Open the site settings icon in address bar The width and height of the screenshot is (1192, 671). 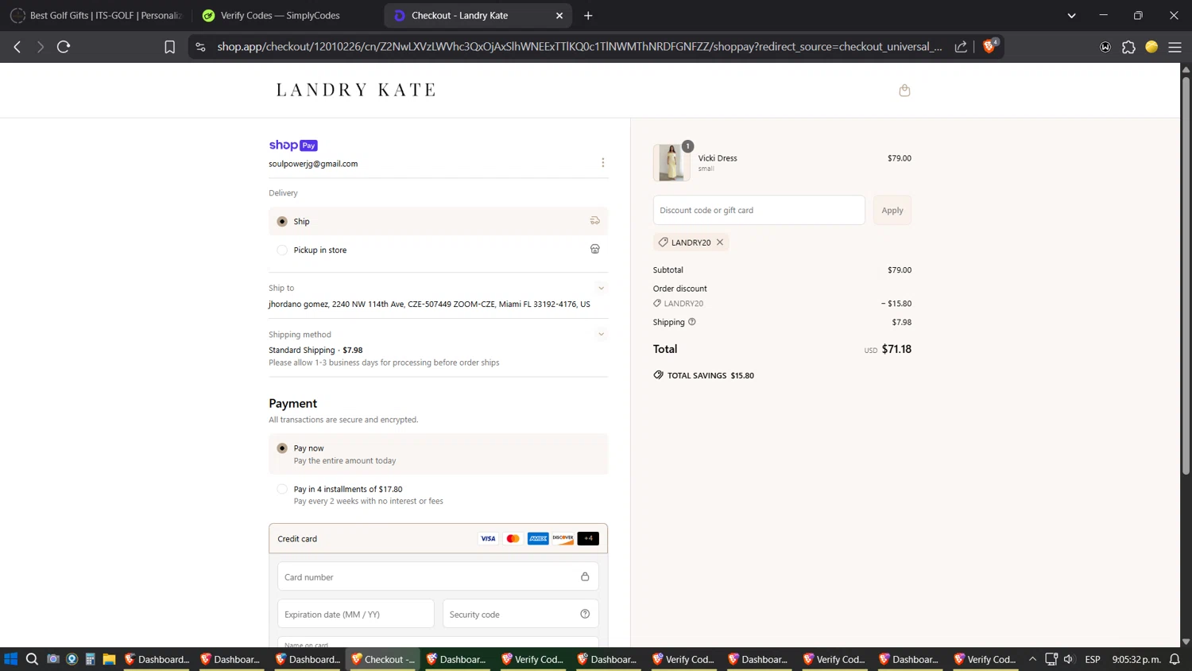(200, 47)
